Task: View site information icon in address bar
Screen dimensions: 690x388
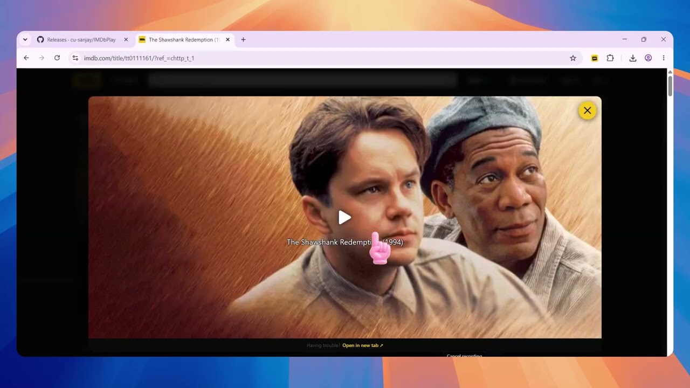Action: click(75, 58)
